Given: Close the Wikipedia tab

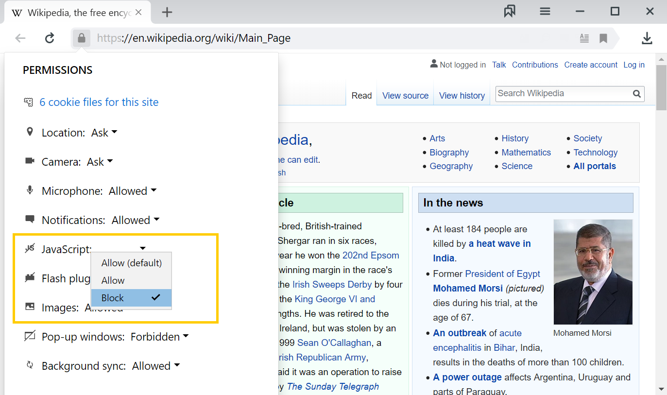Looking at the screenshot, I should coord(138,13).
